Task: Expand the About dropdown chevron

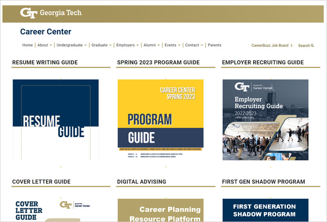Action: [x=50, y=45]
